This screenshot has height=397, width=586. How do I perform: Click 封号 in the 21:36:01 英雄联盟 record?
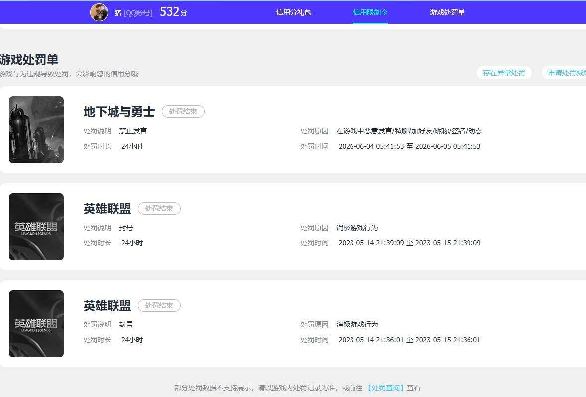(126, 325)
